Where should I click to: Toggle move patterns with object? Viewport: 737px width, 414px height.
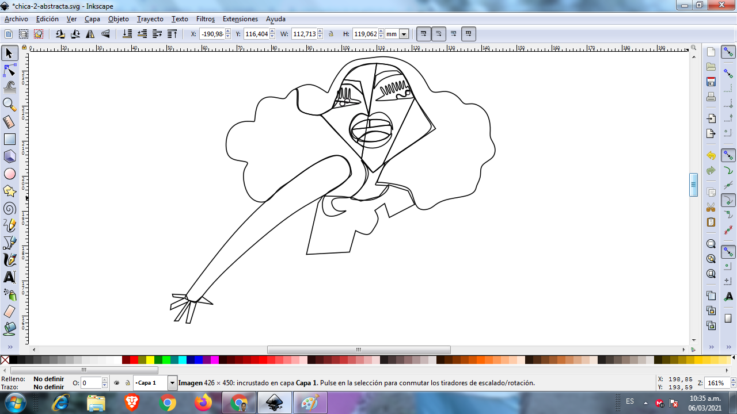click(x=469, y=34)
